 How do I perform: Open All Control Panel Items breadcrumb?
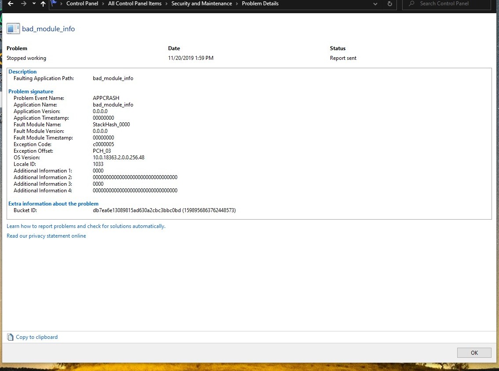coord(135,4)
